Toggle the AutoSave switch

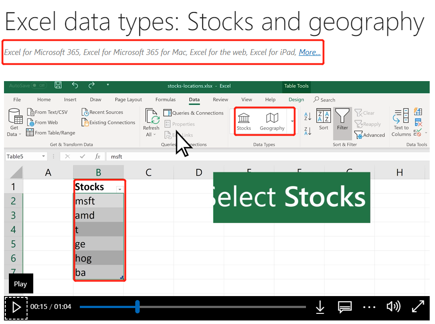39,86
